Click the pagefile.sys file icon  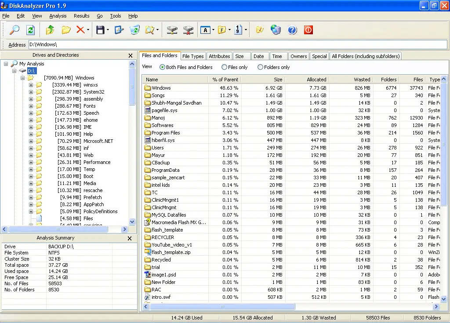pyautogui.click(x=148, y=110)
